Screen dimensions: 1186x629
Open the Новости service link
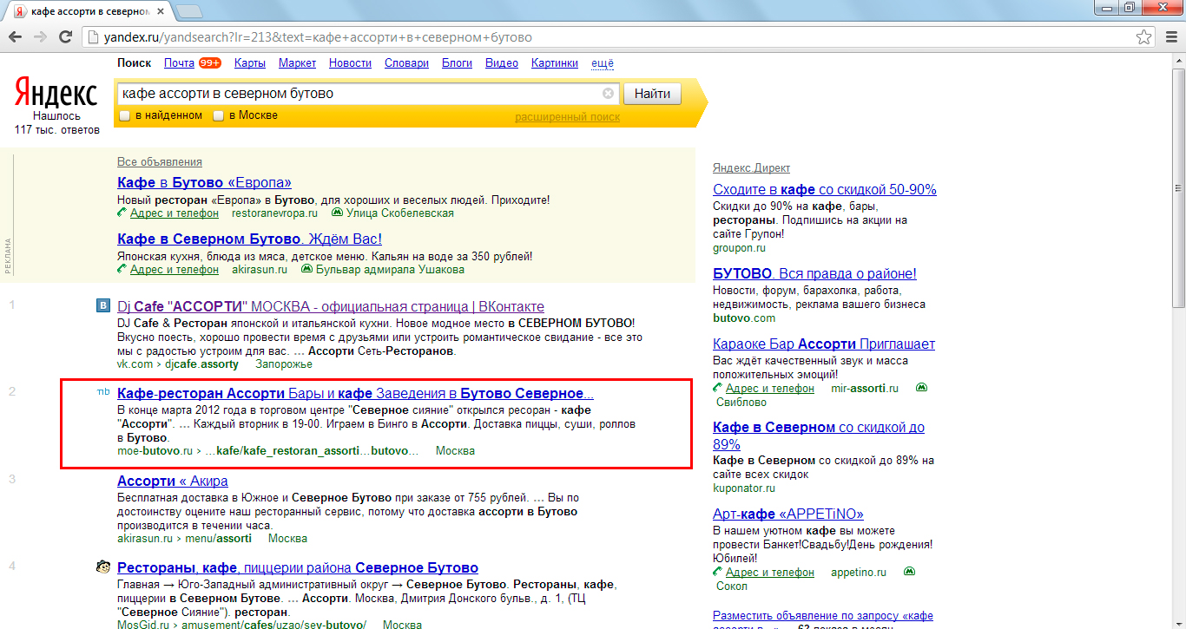click(x=350, y=63)
